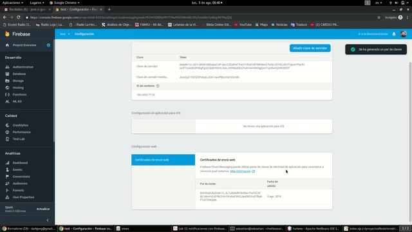Open Storage section

pyautogui.click(x=18, y=81)
